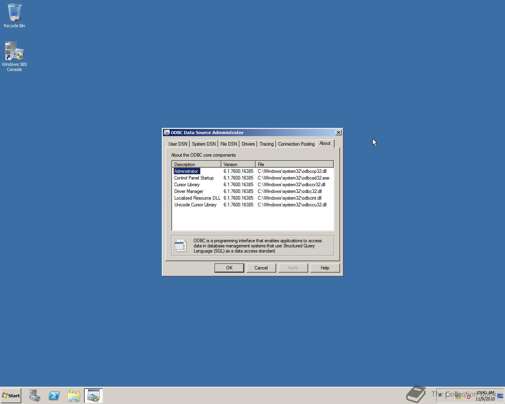This screenshot has width=505, height=404.
Task: Go to the Drivers tab
Action: pyautogui.click(x=248, y=144)
